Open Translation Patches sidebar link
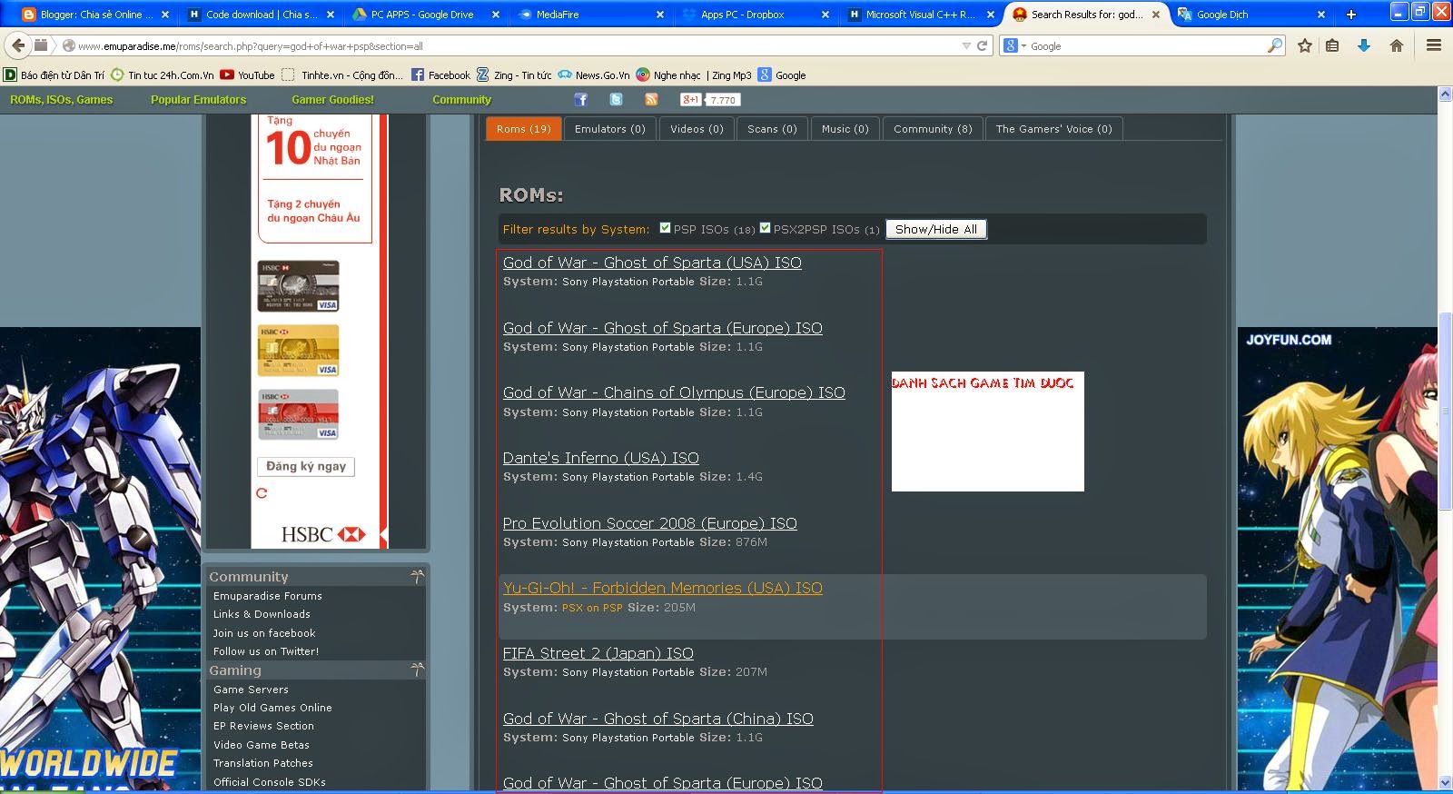This screenshot has width=1453, height=794. click(263, 763)
